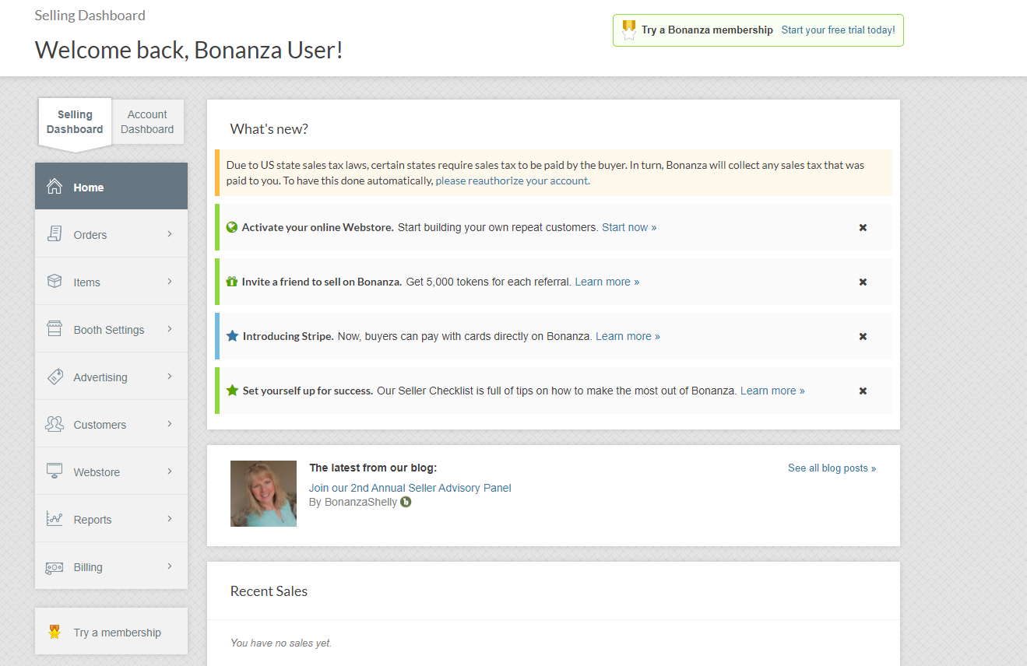Open the Customers people icon
Image resolution: width=1027 pixels, height=666 pixels.
(55, 423)
